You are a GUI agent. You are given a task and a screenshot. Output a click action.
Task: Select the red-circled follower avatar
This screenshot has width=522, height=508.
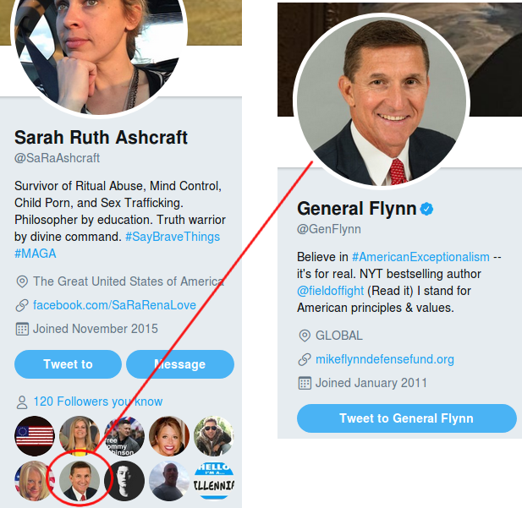[x=80, y=481]
